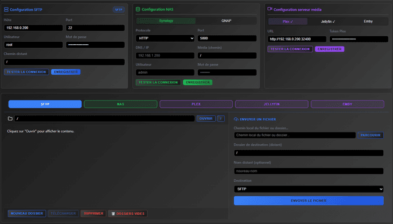The width and height of the screenshot is (393, 224).
Task: Click the small root slash button next to OUVRIR
Action: (221, 118)
